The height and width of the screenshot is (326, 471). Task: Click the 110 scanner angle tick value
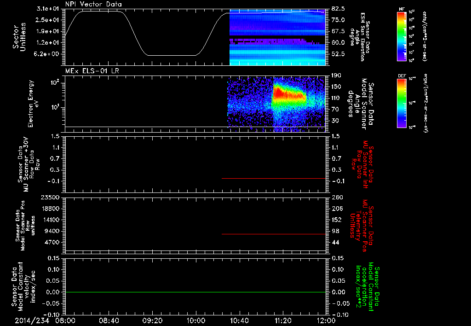[x=336, y=98]
